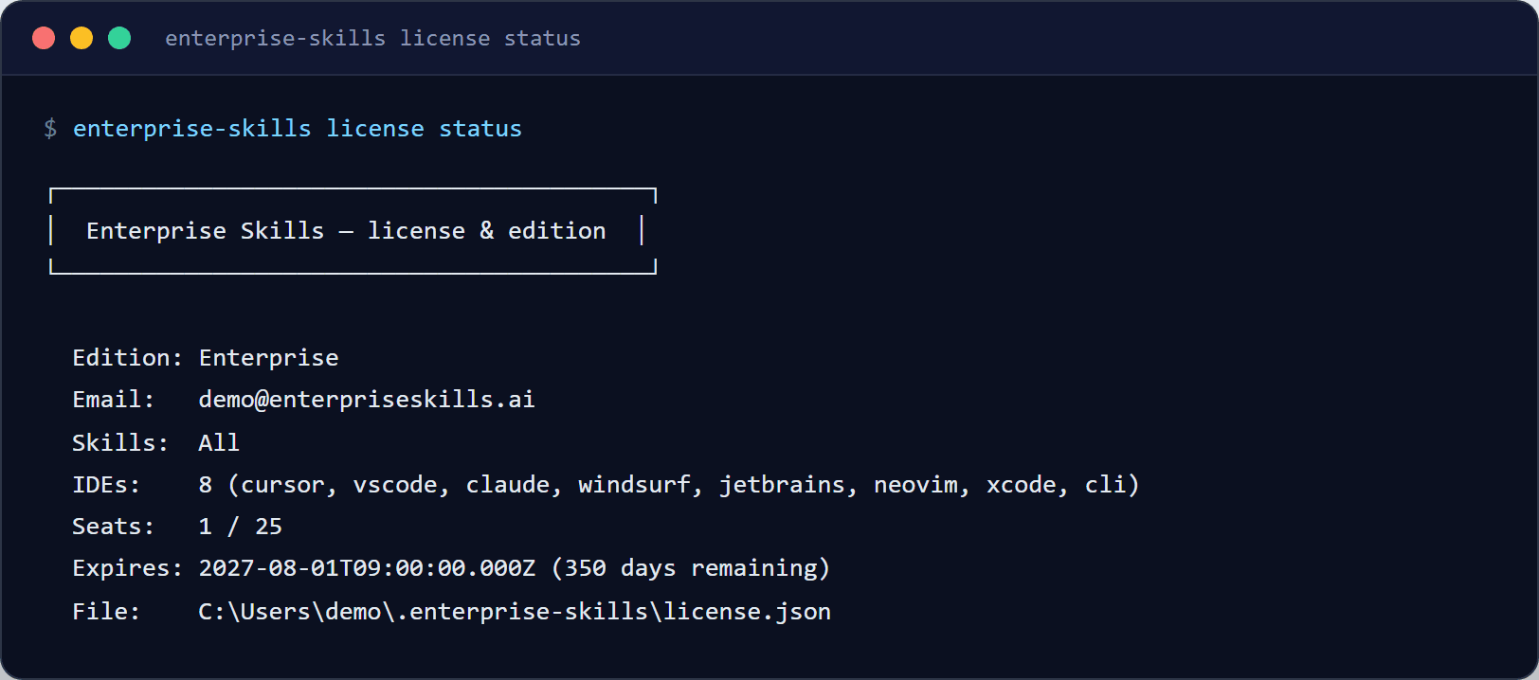Click the '$' shell prompt symbol
Screen dimensions: 1539x680
(x=50, y=129)
